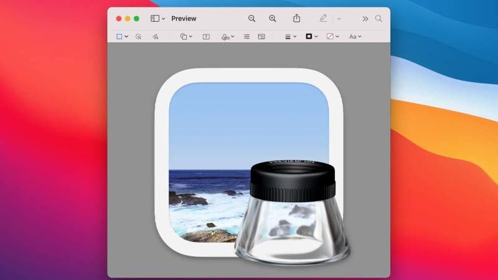The image size is (498, 280).
Task: Open the Selection tools dropdown chevron
Action: [126, 37]
